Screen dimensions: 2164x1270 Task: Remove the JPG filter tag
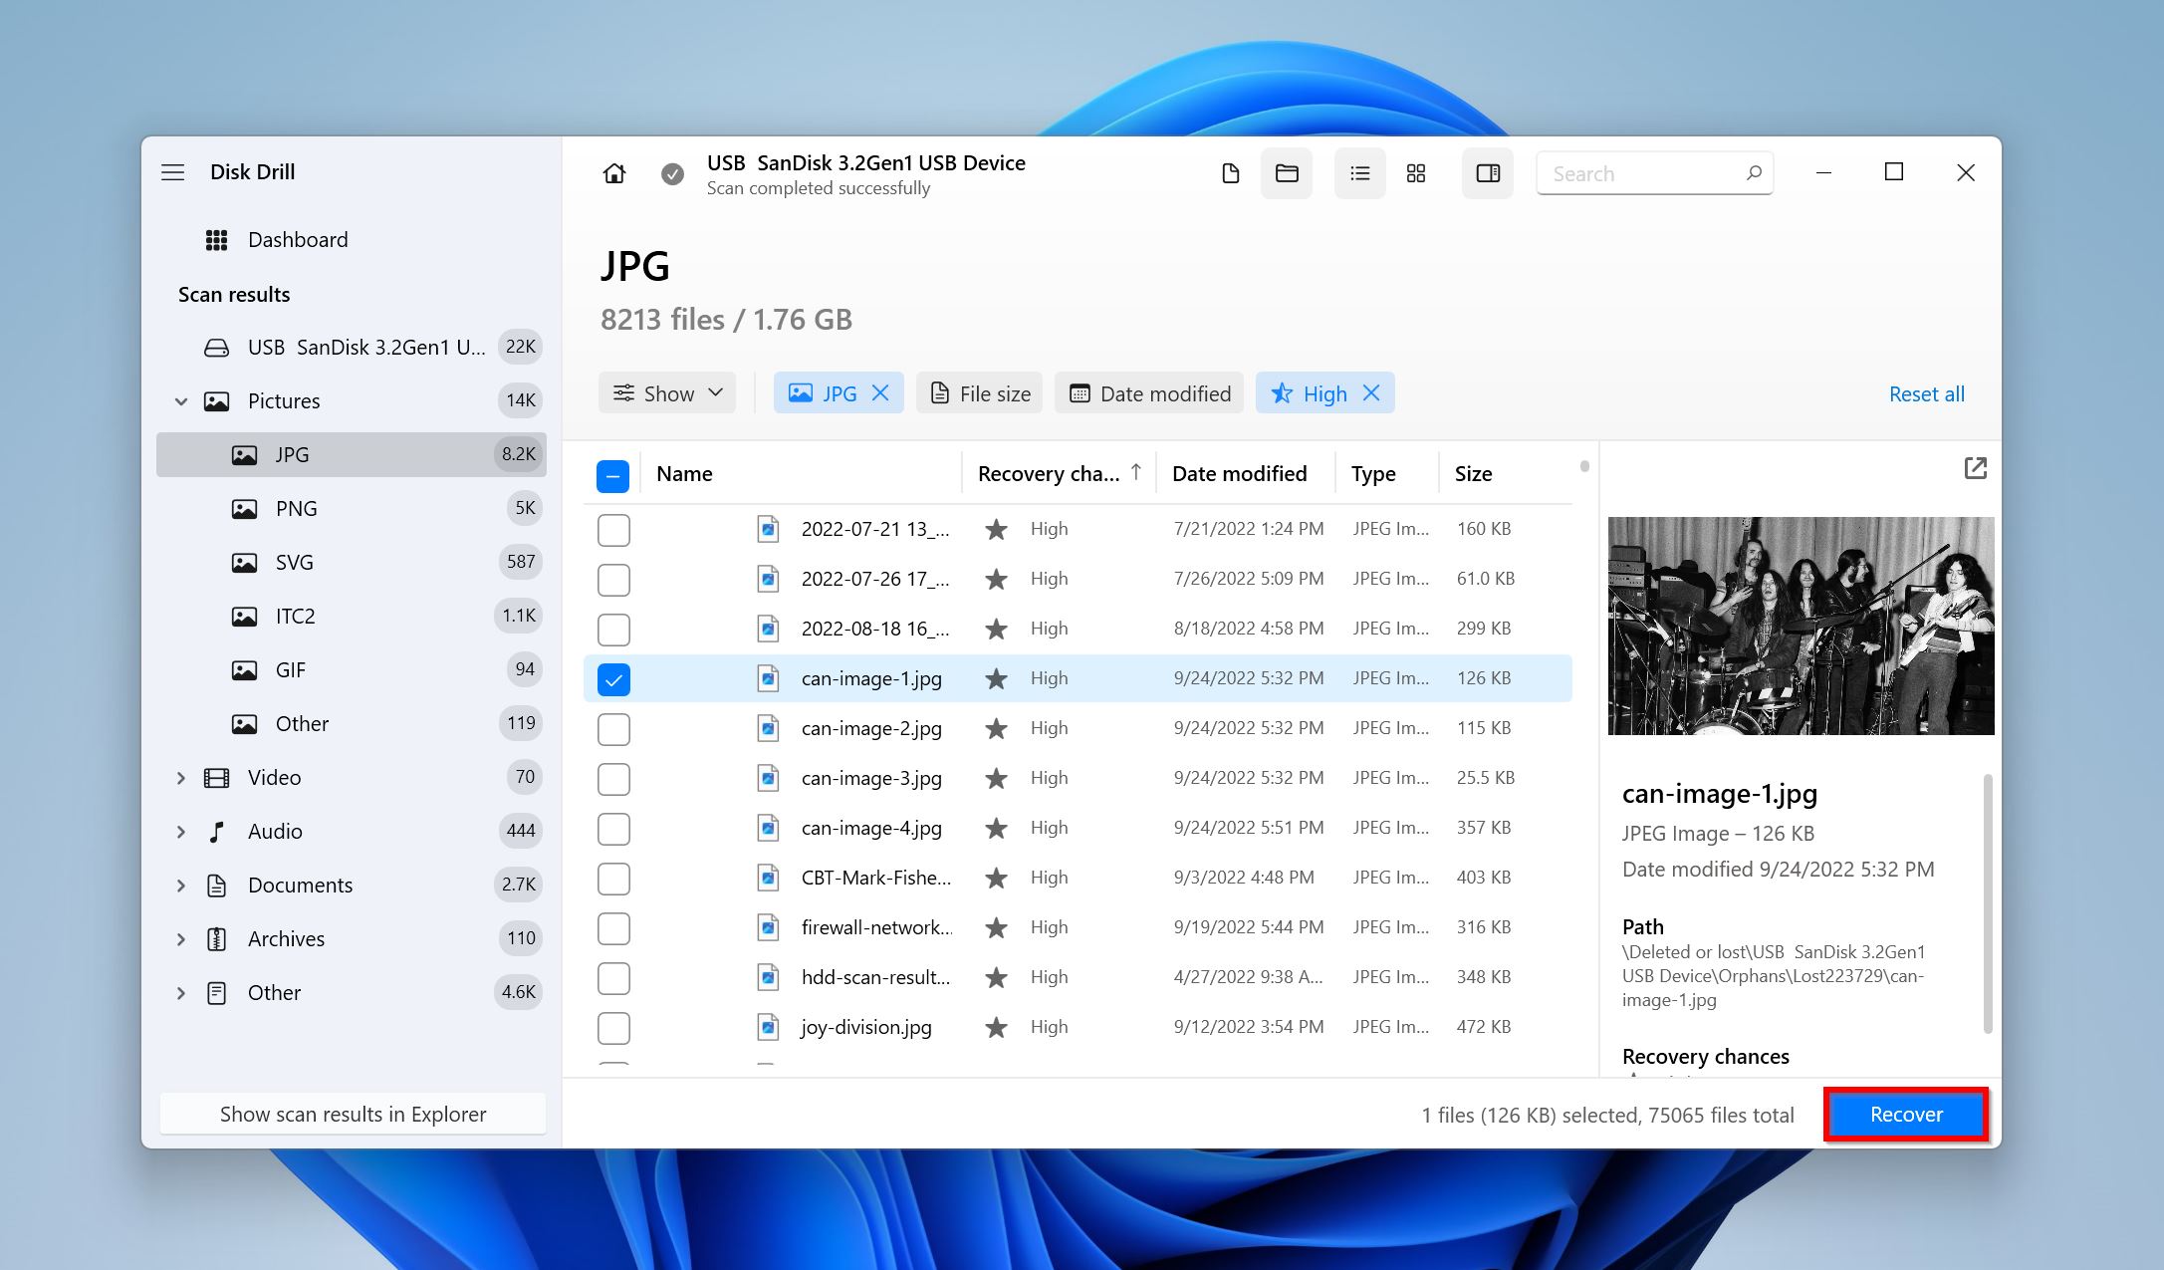(881, 393)
